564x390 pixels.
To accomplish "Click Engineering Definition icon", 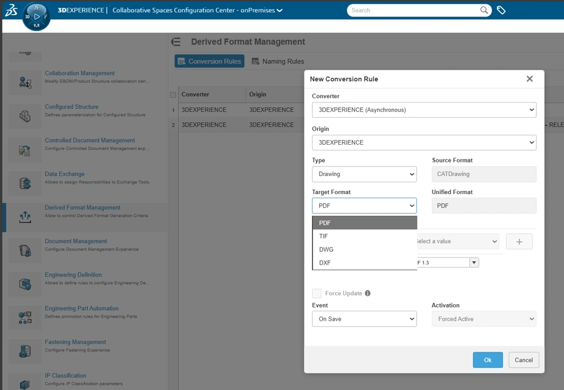I will click(x=25, y=284).
